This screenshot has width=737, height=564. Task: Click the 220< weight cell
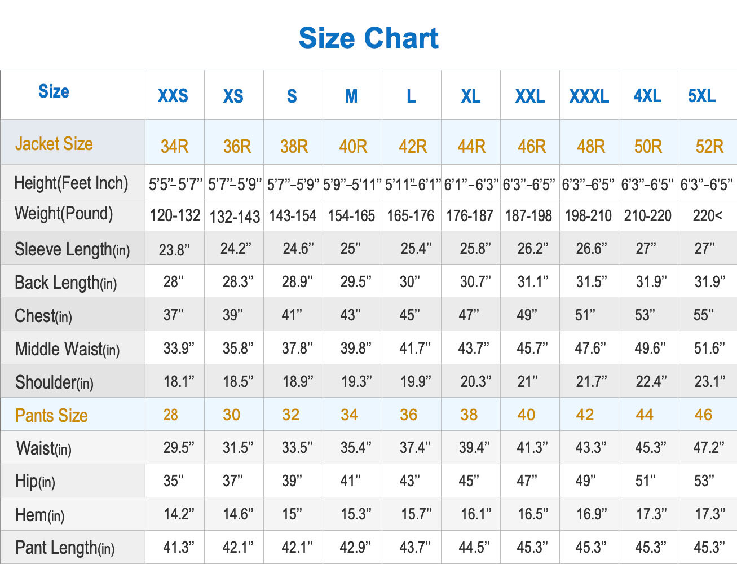pos(707,215)
